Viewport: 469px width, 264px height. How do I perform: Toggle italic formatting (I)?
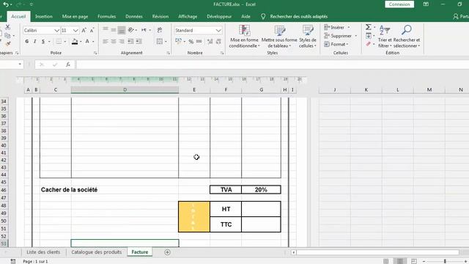(x=34, y=41)
